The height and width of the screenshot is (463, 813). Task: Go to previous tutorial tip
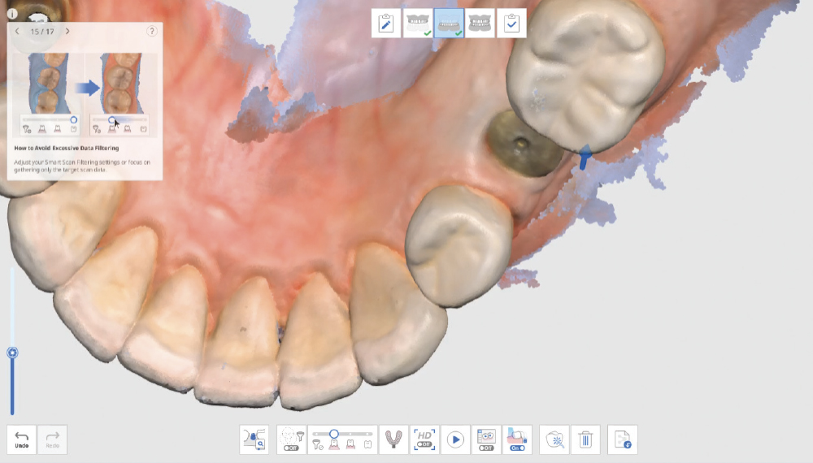pos(17,31)
